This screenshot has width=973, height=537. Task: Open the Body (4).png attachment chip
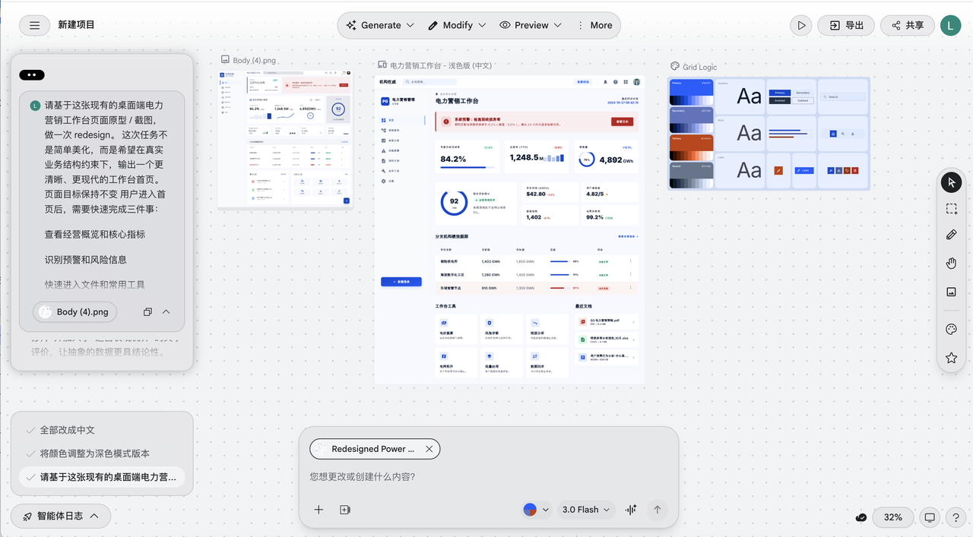tap(74, 311)
